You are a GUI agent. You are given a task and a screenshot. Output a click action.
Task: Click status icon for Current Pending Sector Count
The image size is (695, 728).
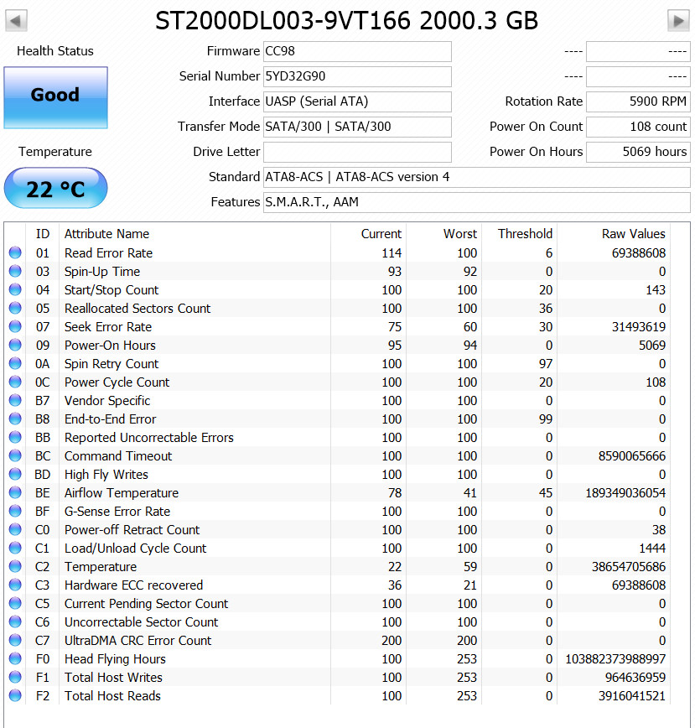[x=15, y=603]
